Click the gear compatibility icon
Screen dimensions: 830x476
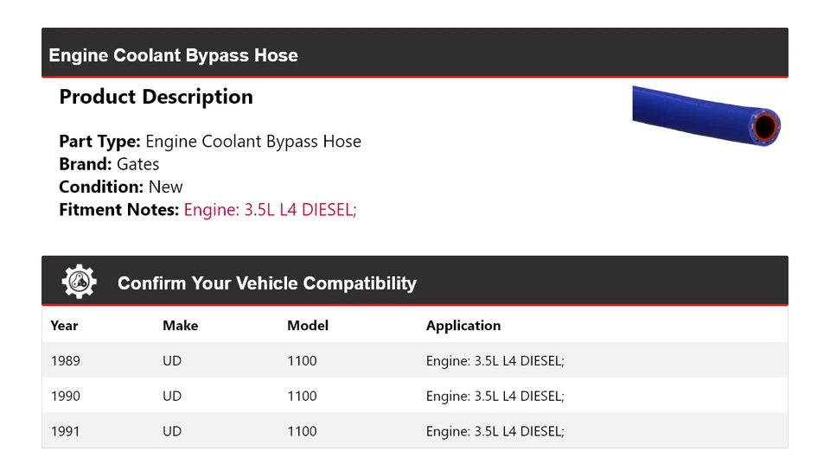coord(79,282)
